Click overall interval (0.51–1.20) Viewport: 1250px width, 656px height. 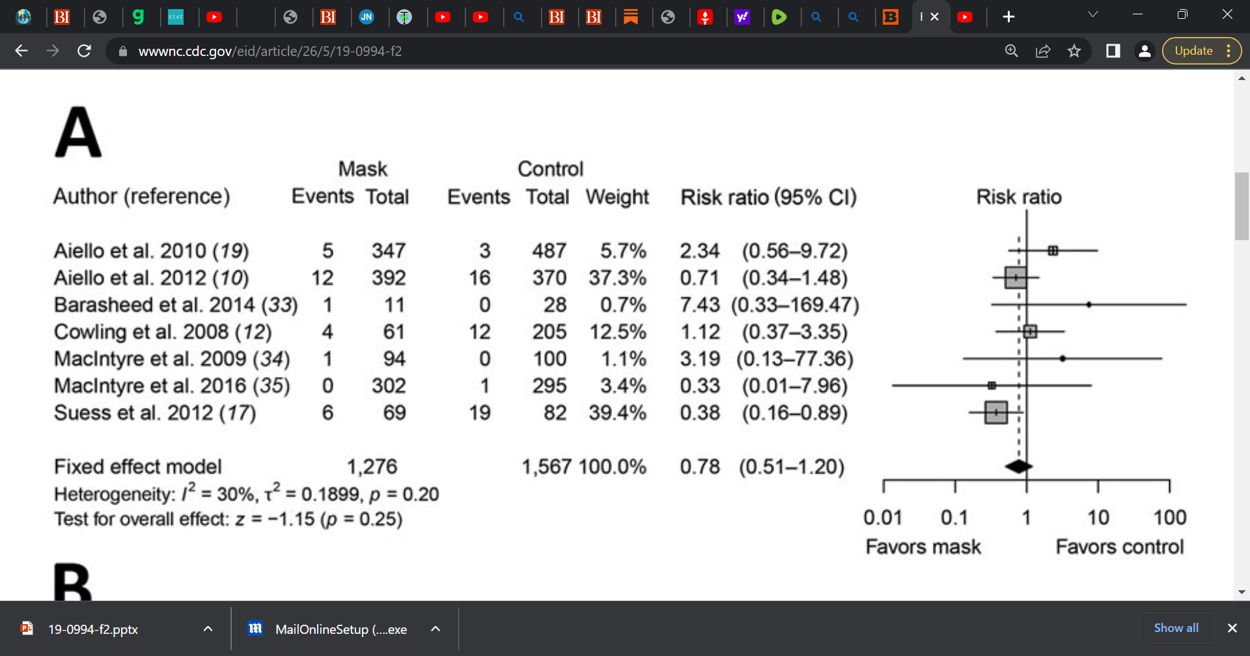(791, 467)
